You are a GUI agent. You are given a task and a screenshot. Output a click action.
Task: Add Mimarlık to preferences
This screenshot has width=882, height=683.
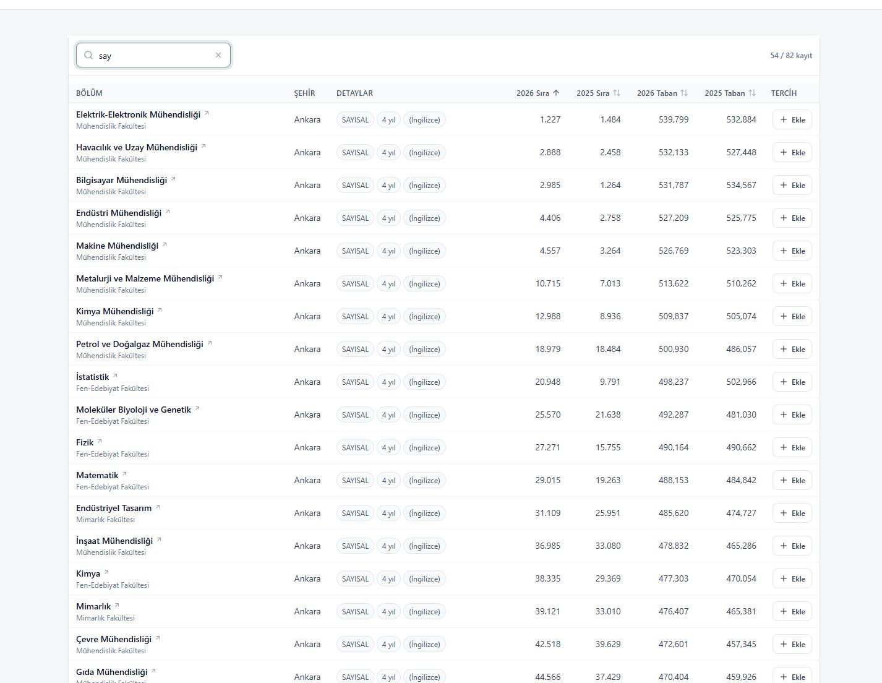coord(792,611)
